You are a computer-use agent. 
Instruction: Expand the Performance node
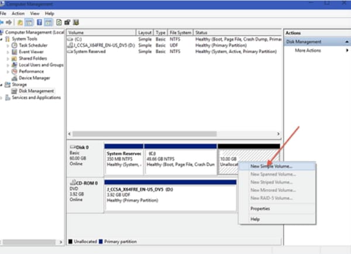coord(8,71)
